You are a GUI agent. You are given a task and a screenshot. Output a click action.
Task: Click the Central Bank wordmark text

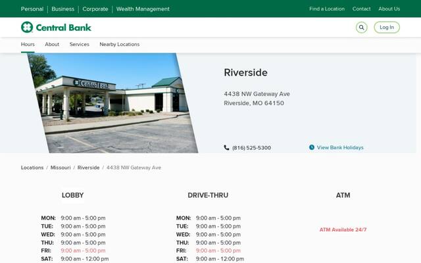(x=63, y=28)
